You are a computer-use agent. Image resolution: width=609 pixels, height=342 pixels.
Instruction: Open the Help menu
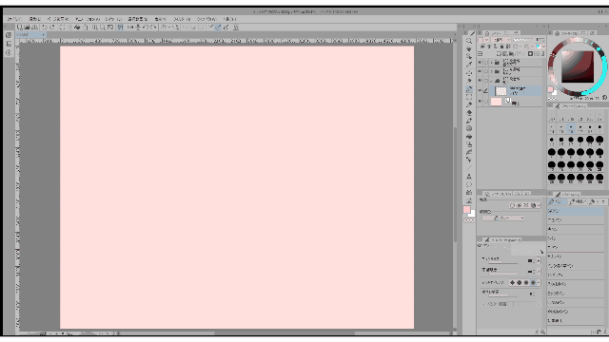pyautogui.click(x=229, y=19)
